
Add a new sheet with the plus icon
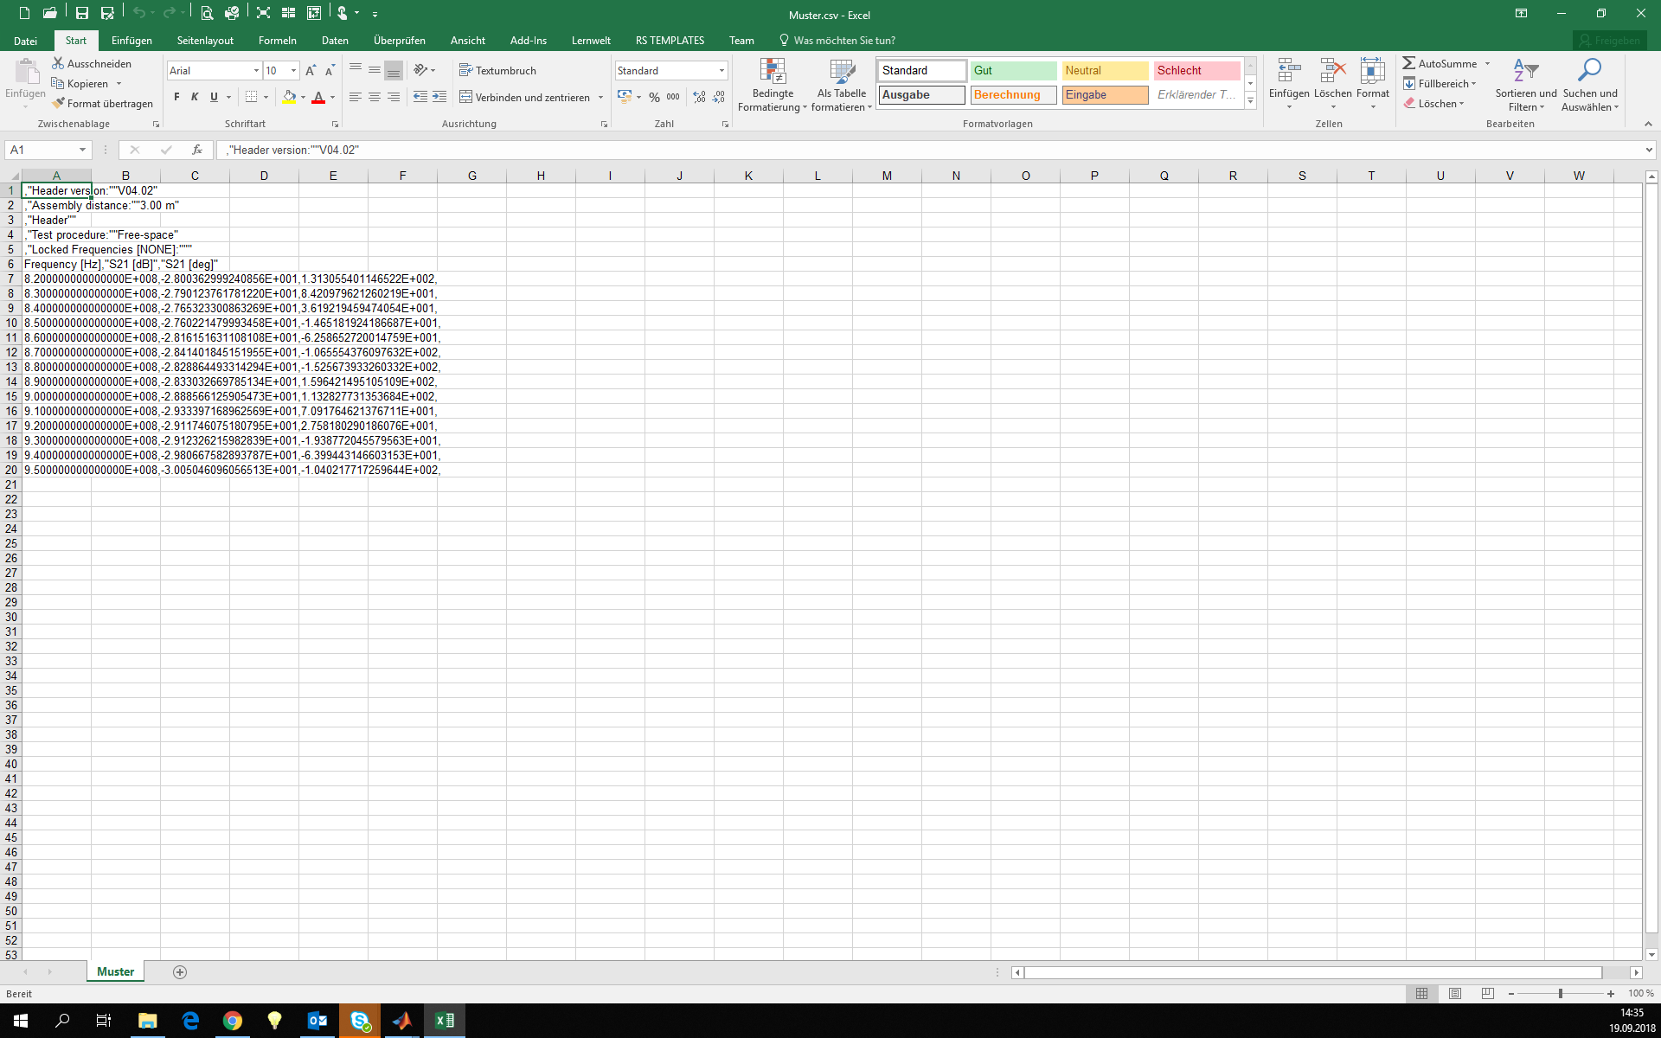(x=180, y=972)
